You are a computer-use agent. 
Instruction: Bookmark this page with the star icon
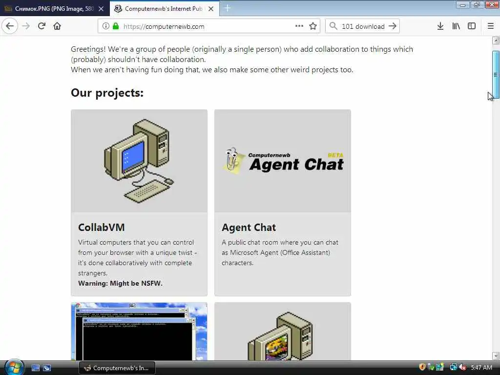point(313,26)
